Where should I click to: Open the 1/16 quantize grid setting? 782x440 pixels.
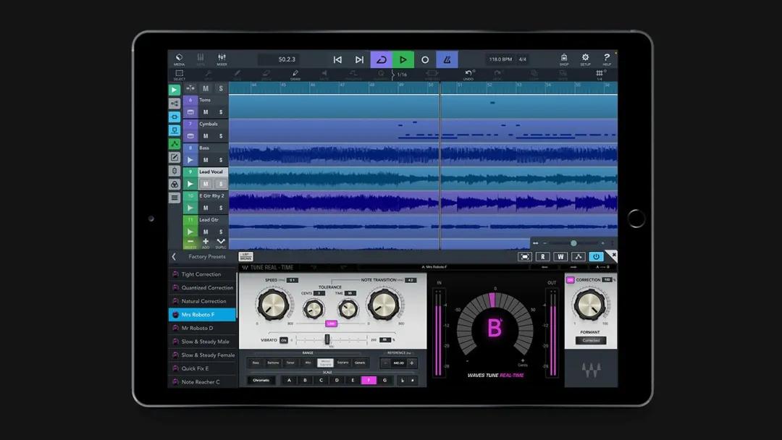tap(401, 75)
